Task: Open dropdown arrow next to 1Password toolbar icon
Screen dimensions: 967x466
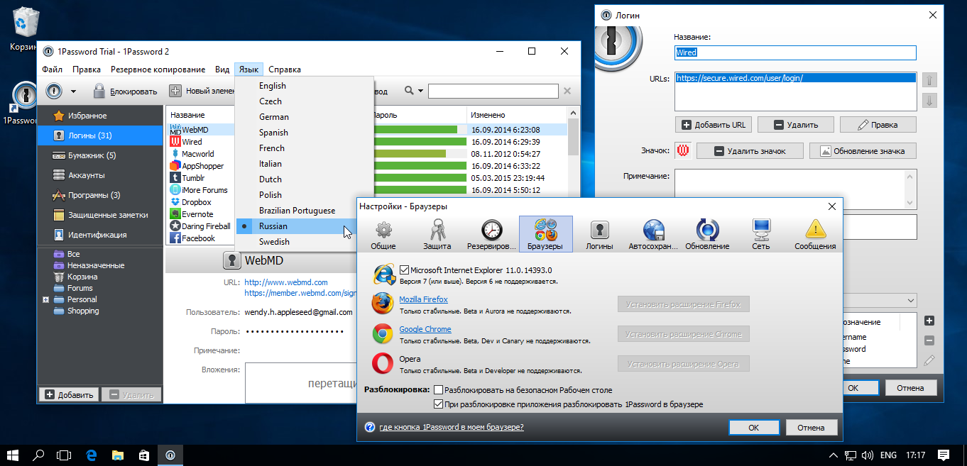Action: (x=73, y=91)
